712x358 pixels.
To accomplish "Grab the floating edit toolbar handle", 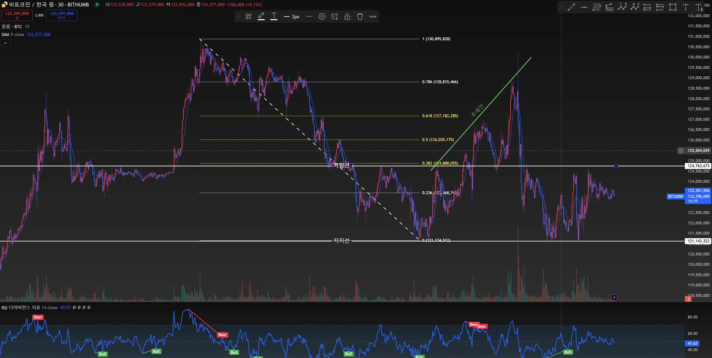I will [x=238, y=17].
